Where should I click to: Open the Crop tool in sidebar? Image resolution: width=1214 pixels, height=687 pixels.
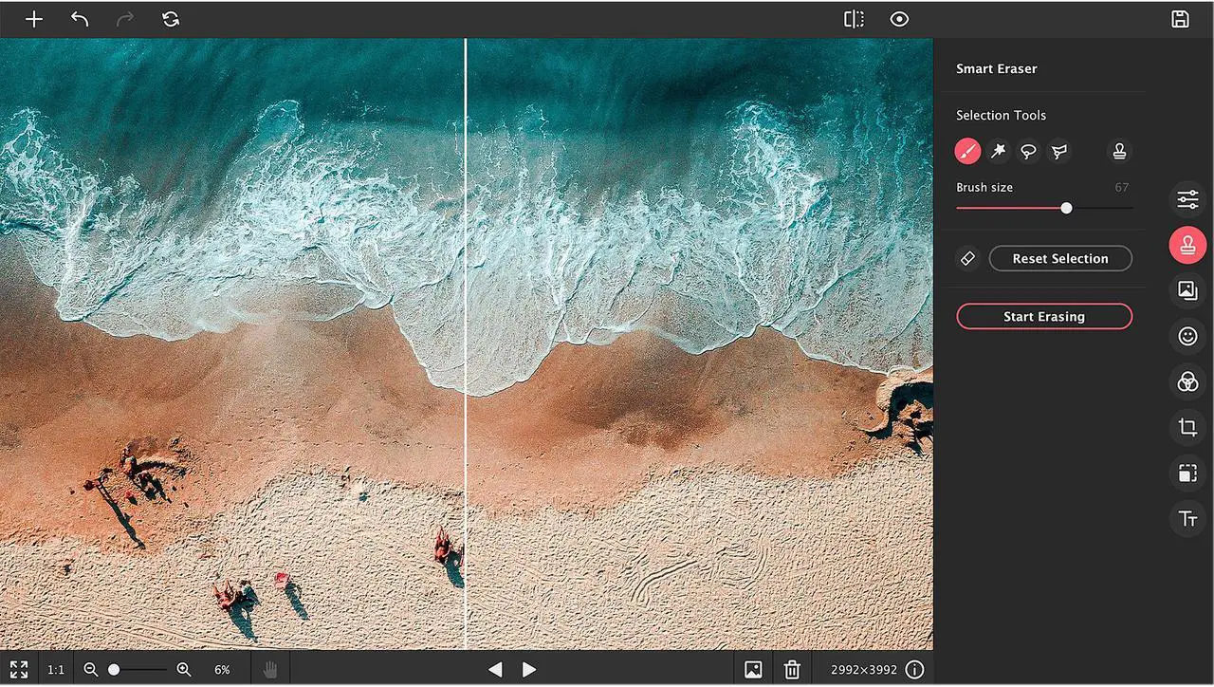pos(1187,428)
